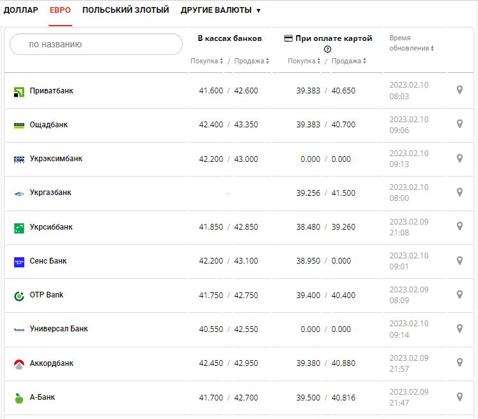Open the Укргазбанк bank link
The image size is (478, 419).
click(50, 193)
